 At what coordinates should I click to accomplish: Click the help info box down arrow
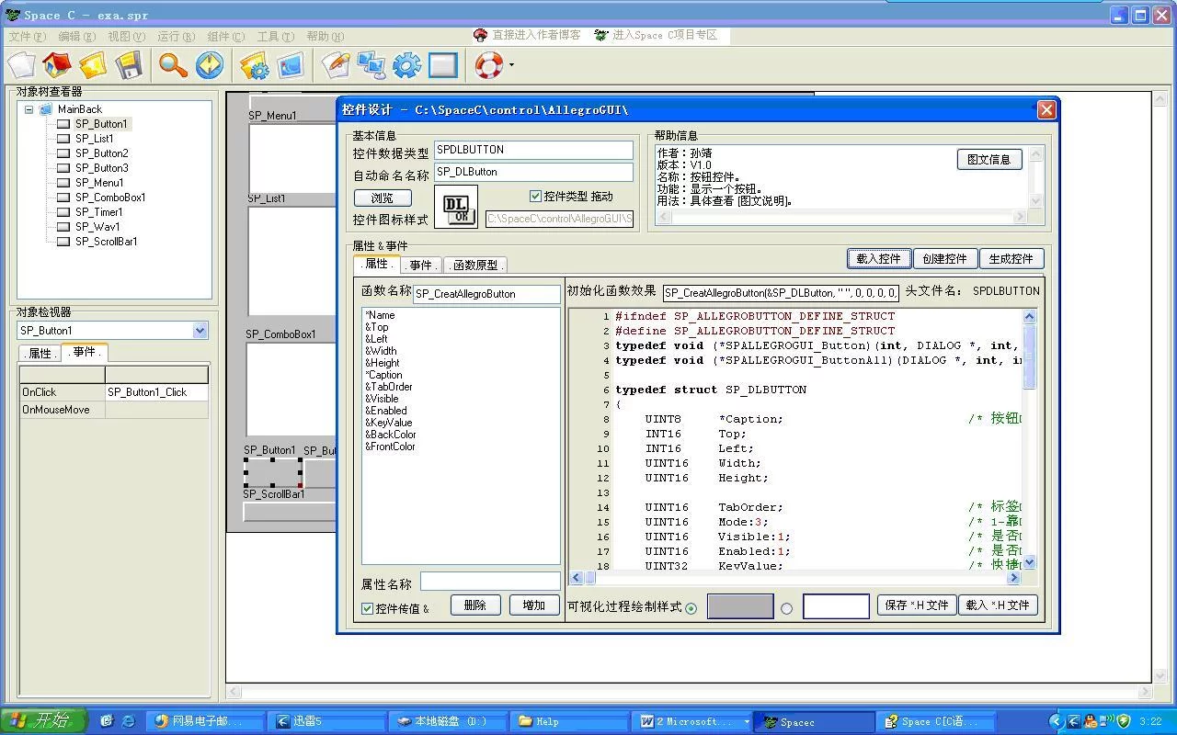(x=1035, y=200)
